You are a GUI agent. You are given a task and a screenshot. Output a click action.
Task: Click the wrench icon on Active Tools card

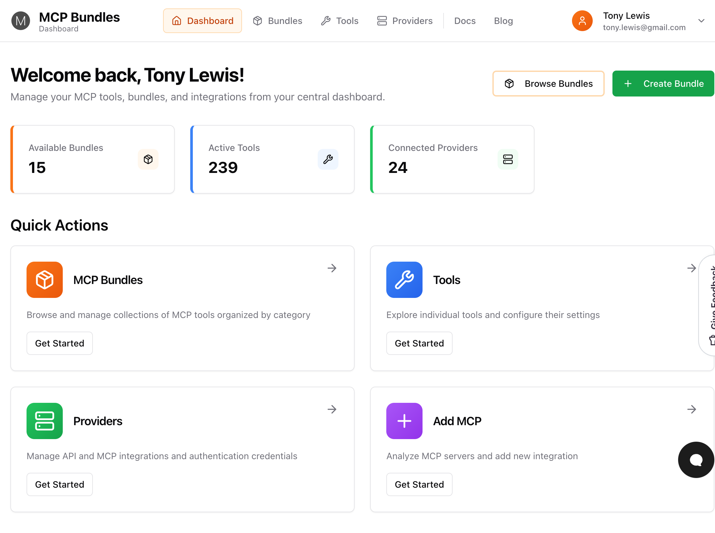tap(328, 159)
